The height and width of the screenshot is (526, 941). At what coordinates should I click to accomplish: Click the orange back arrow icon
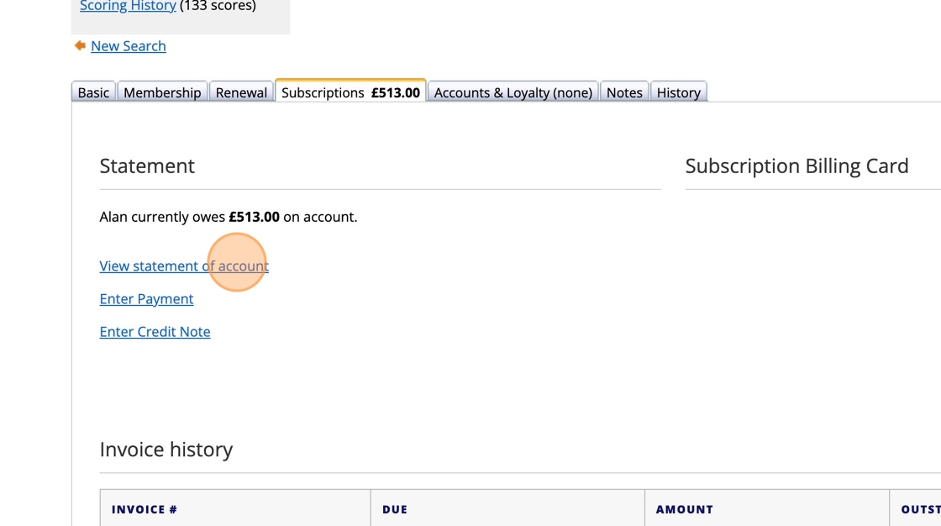(80, 45)
